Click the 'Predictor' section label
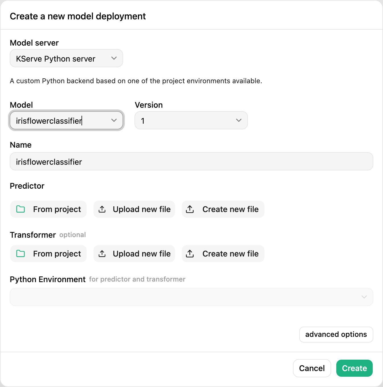The image size is (383, 387). [x=27, y=186]
